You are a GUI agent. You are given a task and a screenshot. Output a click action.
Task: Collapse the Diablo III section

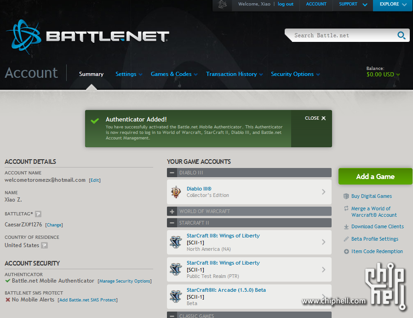(x=172, y=173)
